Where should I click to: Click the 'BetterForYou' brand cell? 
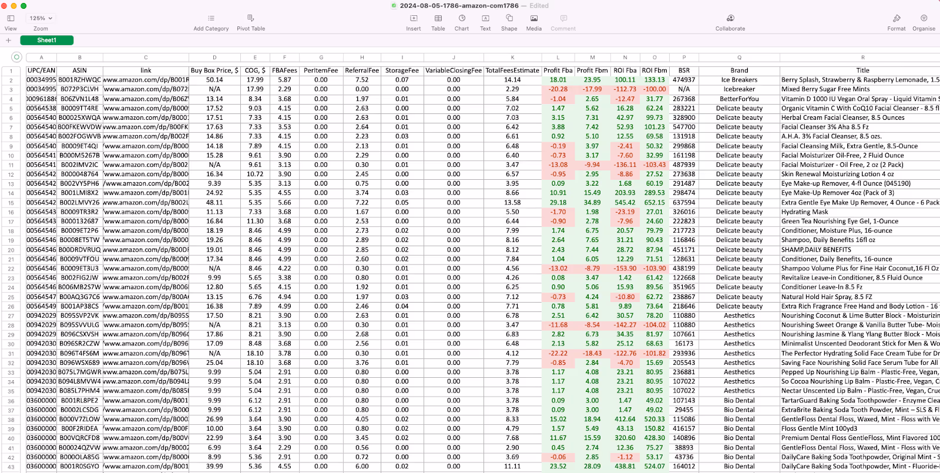point(739,99)
